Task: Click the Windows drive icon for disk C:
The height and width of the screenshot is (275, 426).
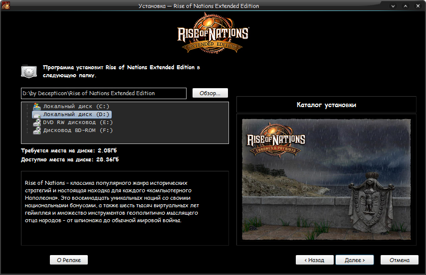Action: (x=36, y=107)
